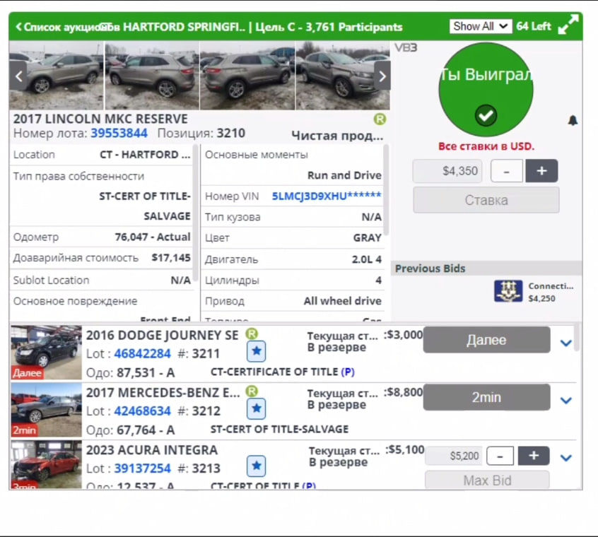The width and height of the screenshot is (598, 537).
Task: Click the pre-accident value $17,145
Action: pos(171,258)
